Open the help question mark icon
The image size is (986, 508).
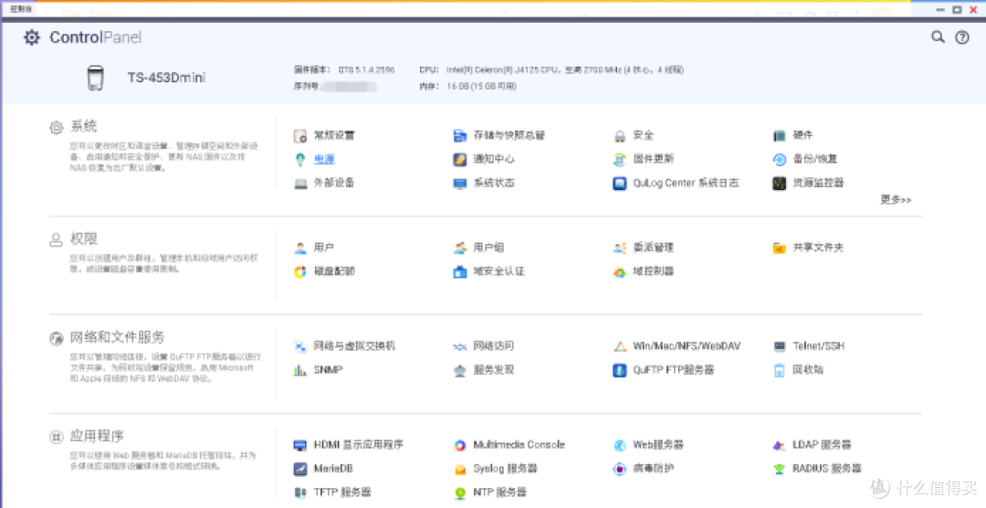(x=962, y=37)
